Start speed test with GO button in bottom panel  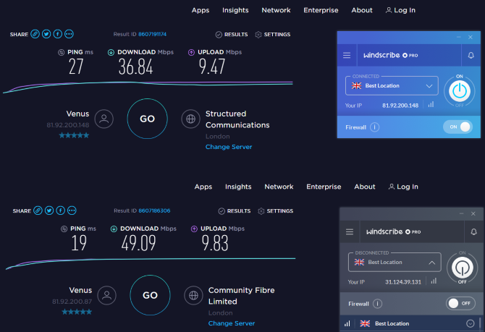click(x=150, y=295)
